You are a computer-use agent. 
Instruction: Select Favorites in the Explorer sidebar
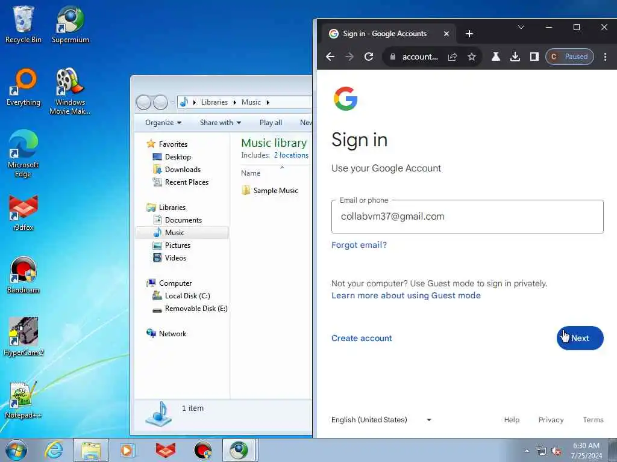168,144
